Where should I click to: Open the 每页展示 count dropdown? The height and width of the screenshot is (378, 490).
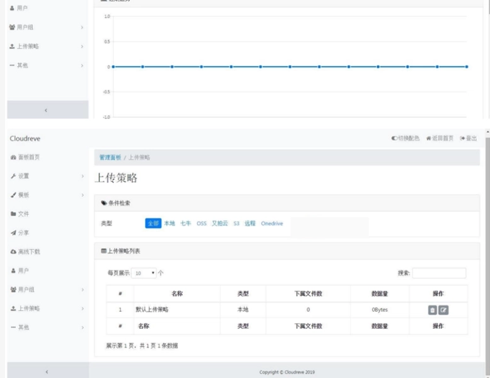coord(144,273)
